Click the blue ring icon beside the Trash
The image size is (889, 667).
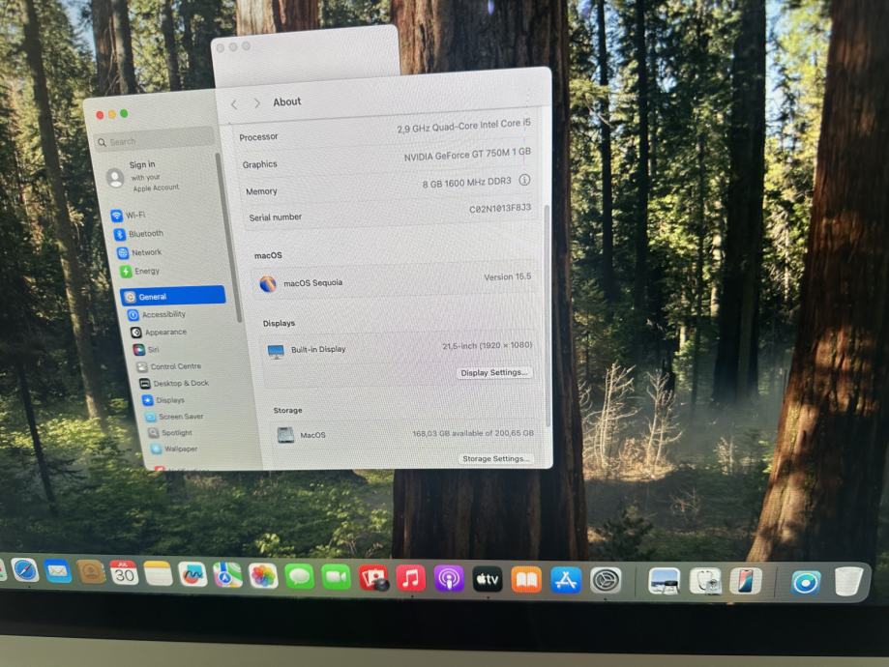pos(806,583)
